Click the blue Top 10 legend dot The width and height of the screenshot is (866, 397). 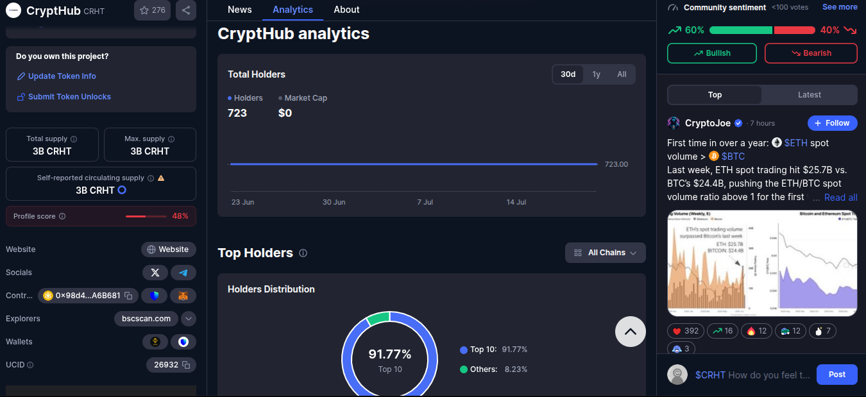tap(464, 350)
